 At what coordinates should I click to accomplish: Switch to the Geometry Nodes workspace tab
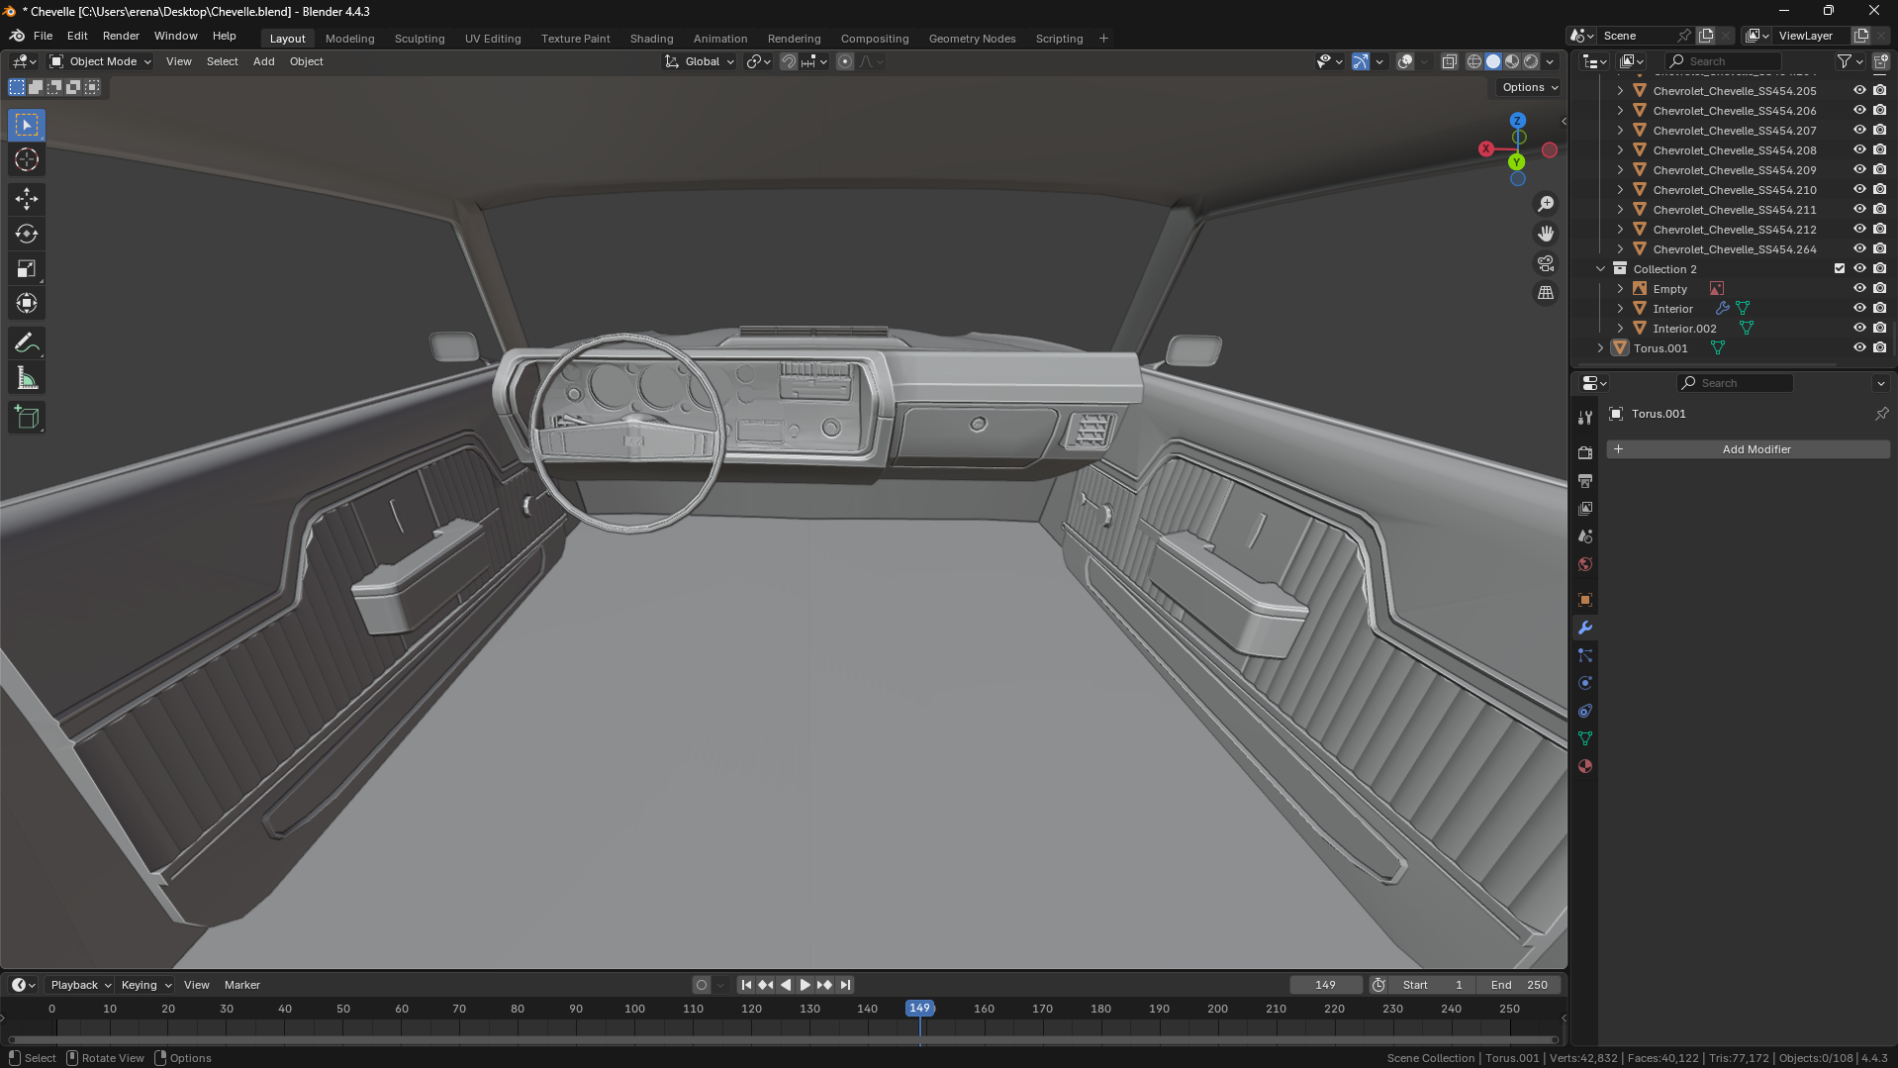[x=972, y=39]
